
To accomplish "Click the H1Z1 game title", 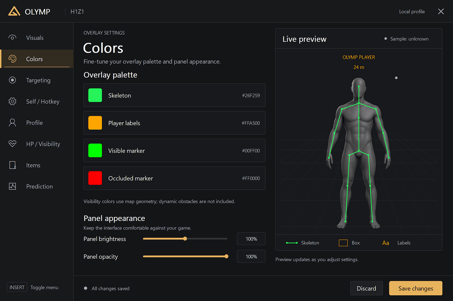I will point(77,11).
